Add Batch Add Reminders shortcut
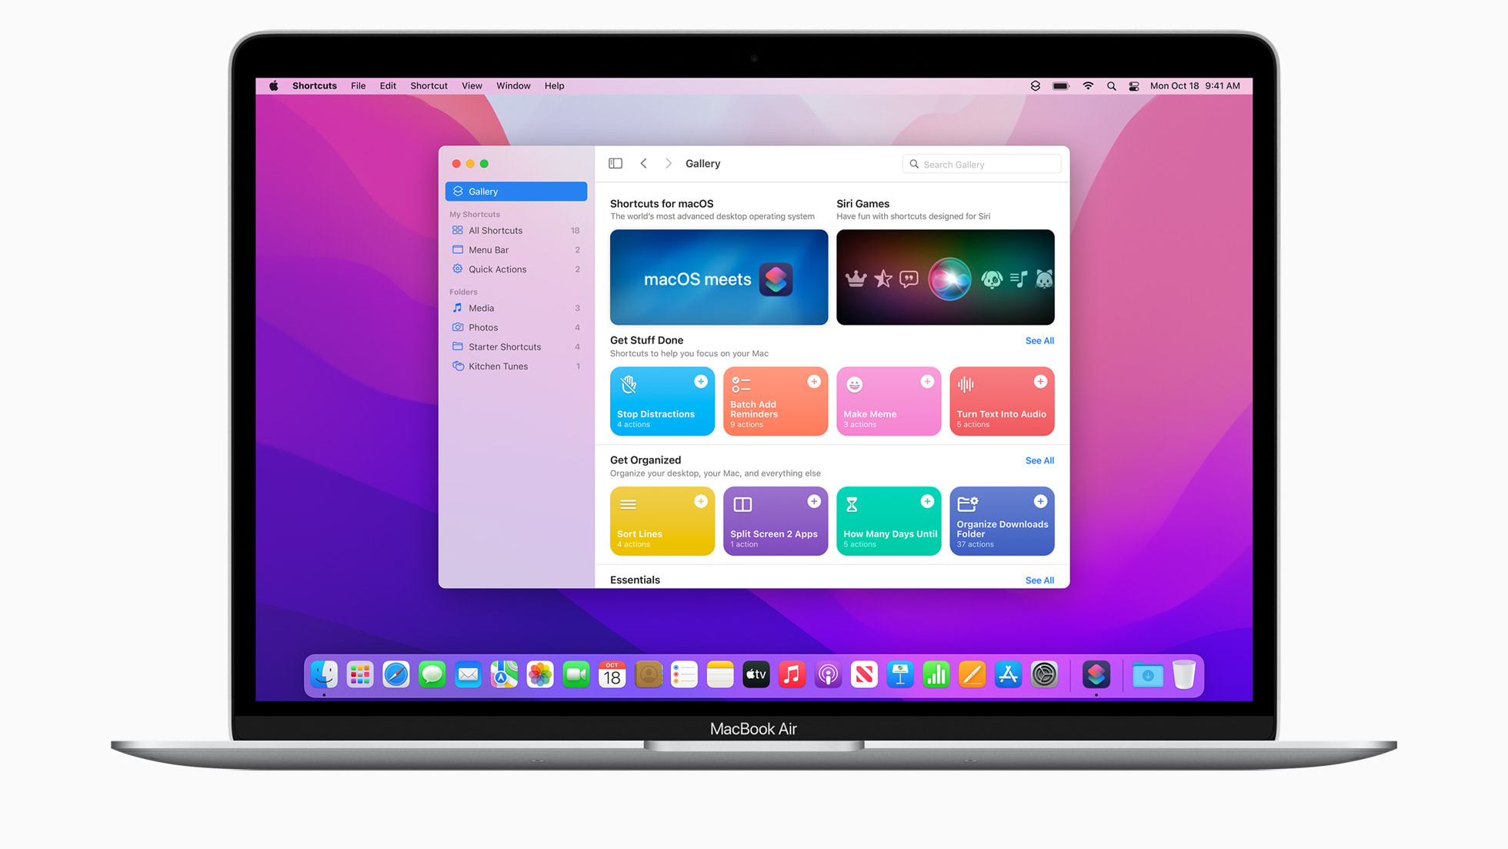 814,380
